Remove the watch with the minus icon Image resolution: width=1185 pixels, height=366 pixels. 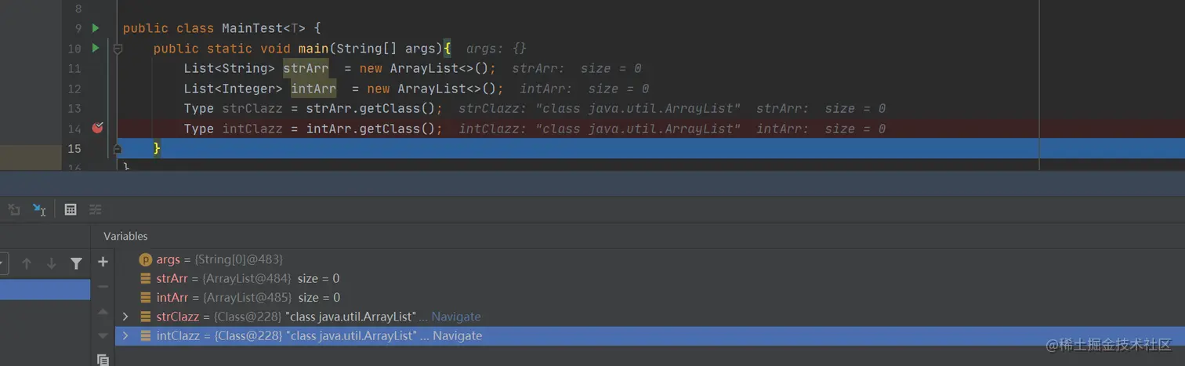pos(103,287)
